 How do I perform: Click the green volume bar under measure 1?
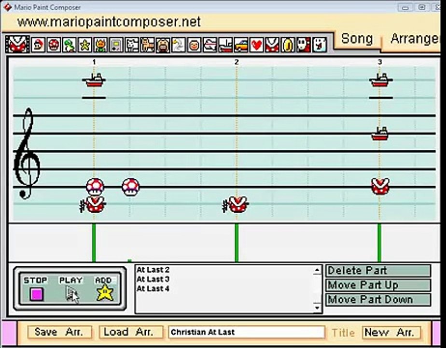tap(94, 243)
